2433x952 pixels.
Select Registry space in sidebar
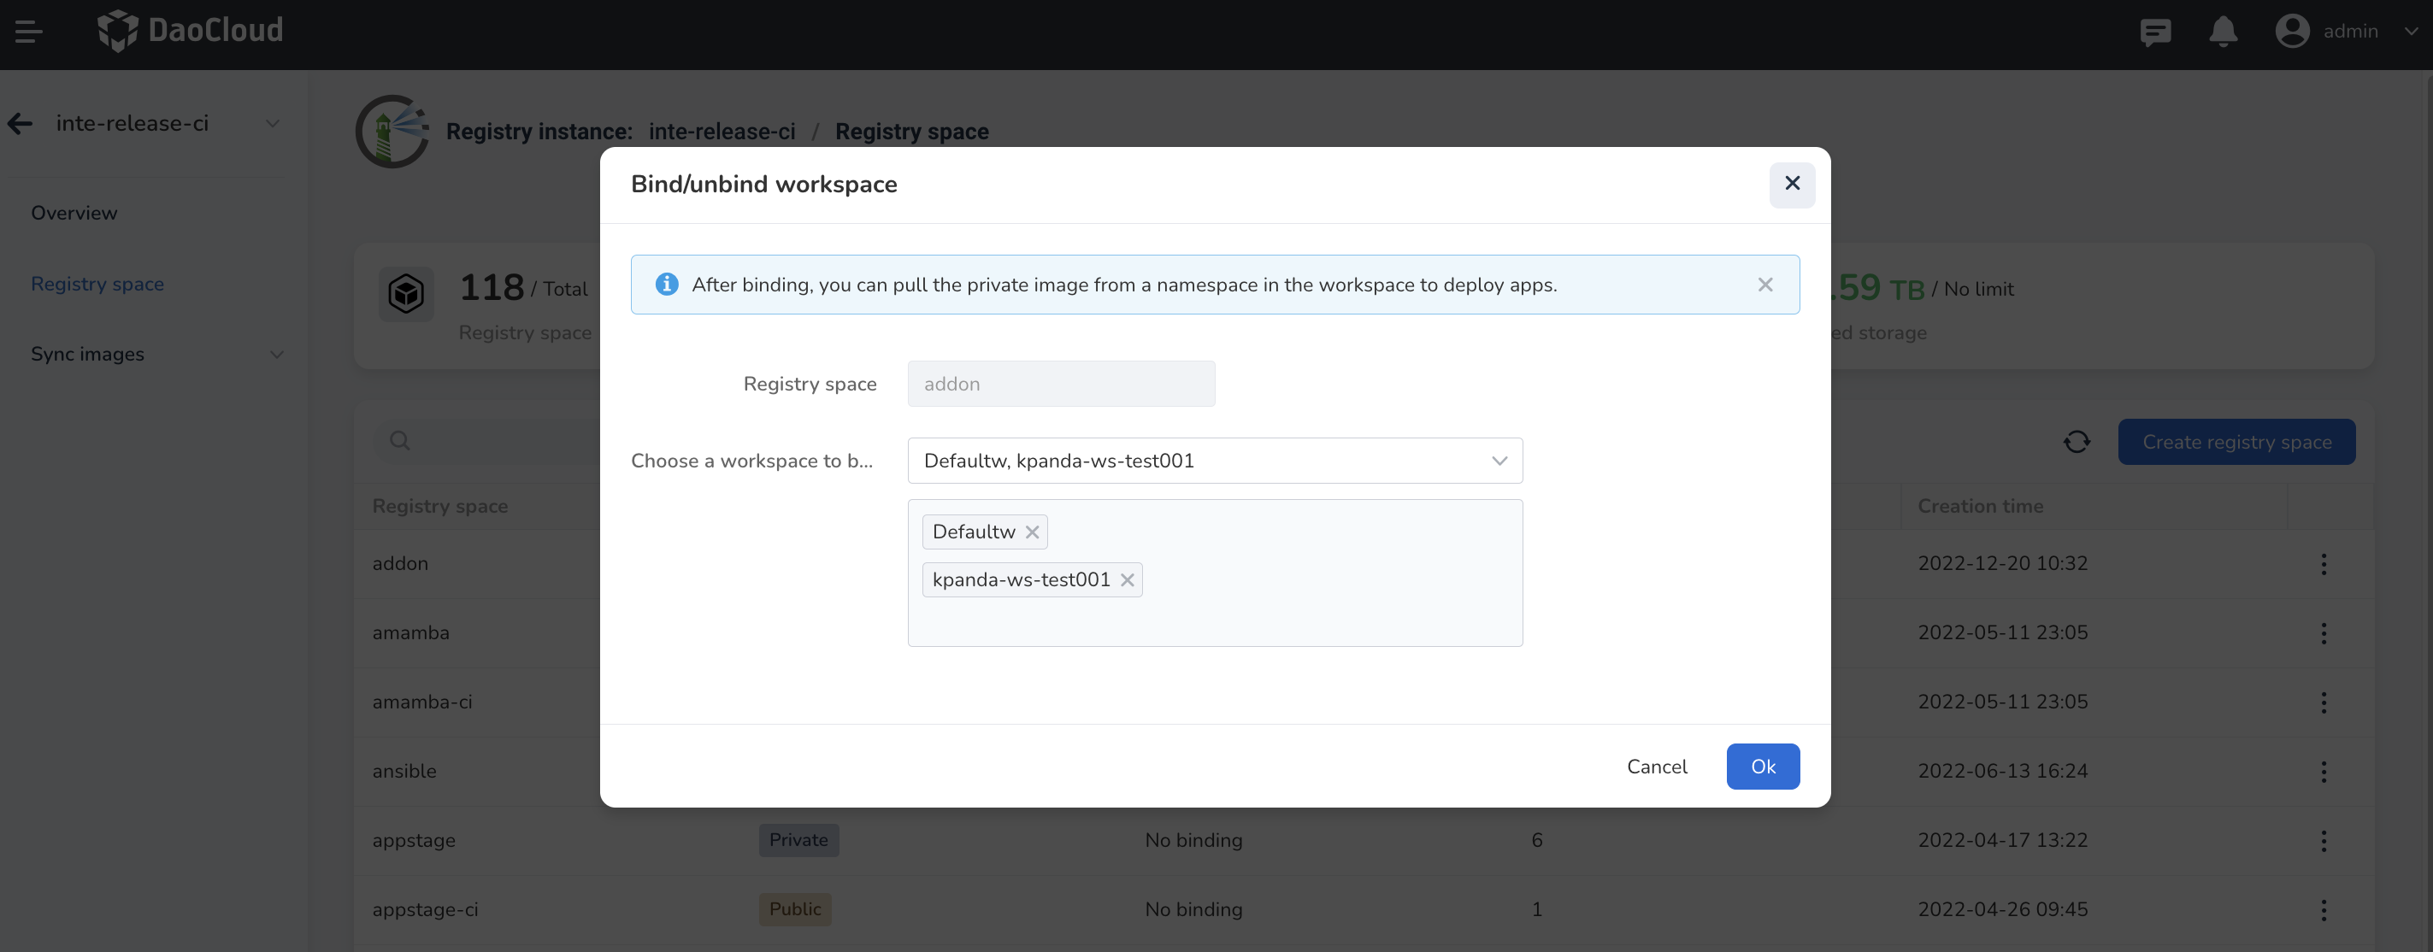[x=97, y=284]
